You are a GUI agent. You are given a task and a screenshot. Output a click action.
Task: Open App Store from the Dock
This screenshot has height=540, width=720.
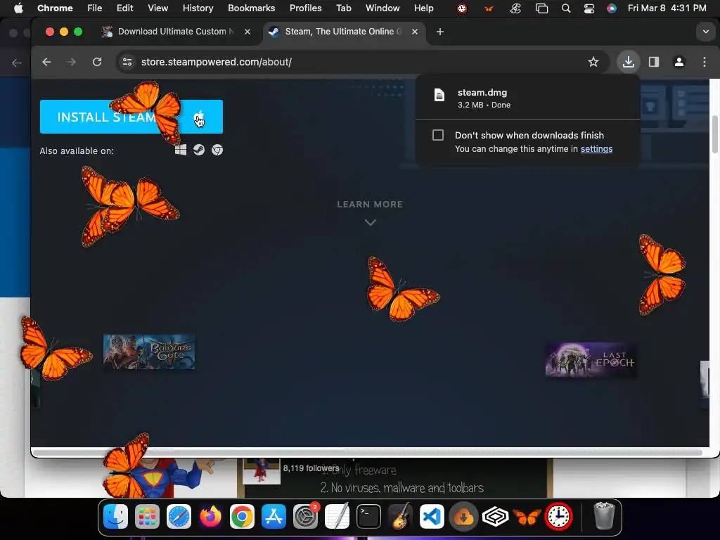pos(274,517)
